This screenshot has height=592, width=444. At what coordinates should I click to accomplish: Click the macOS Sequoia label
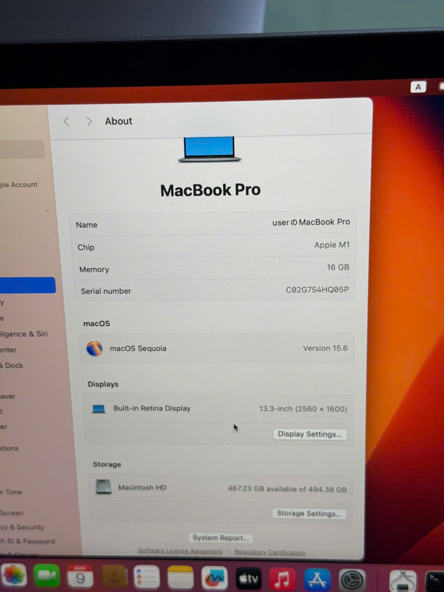click(138, 349)
